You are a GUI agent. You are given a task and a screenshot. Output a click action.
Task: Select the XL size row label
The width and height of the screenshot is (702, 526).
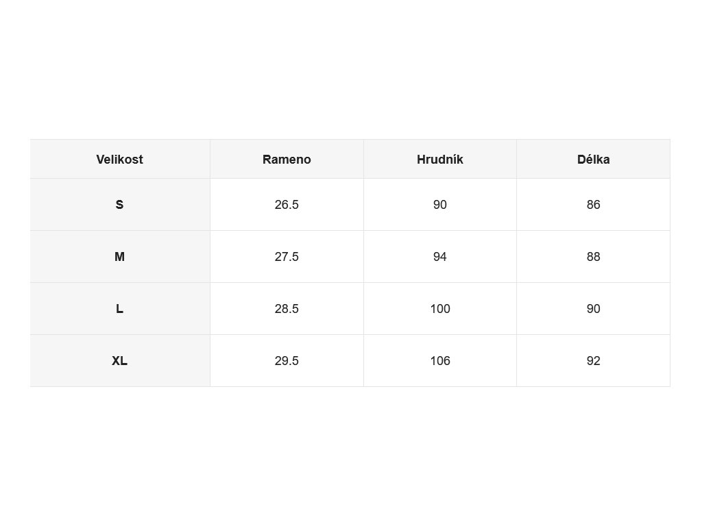pyautogui.click(x=119, y=360)
